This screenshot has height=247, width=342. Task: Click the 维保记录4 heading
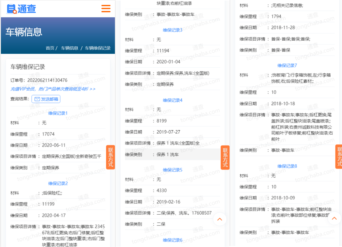pos(173,100)
